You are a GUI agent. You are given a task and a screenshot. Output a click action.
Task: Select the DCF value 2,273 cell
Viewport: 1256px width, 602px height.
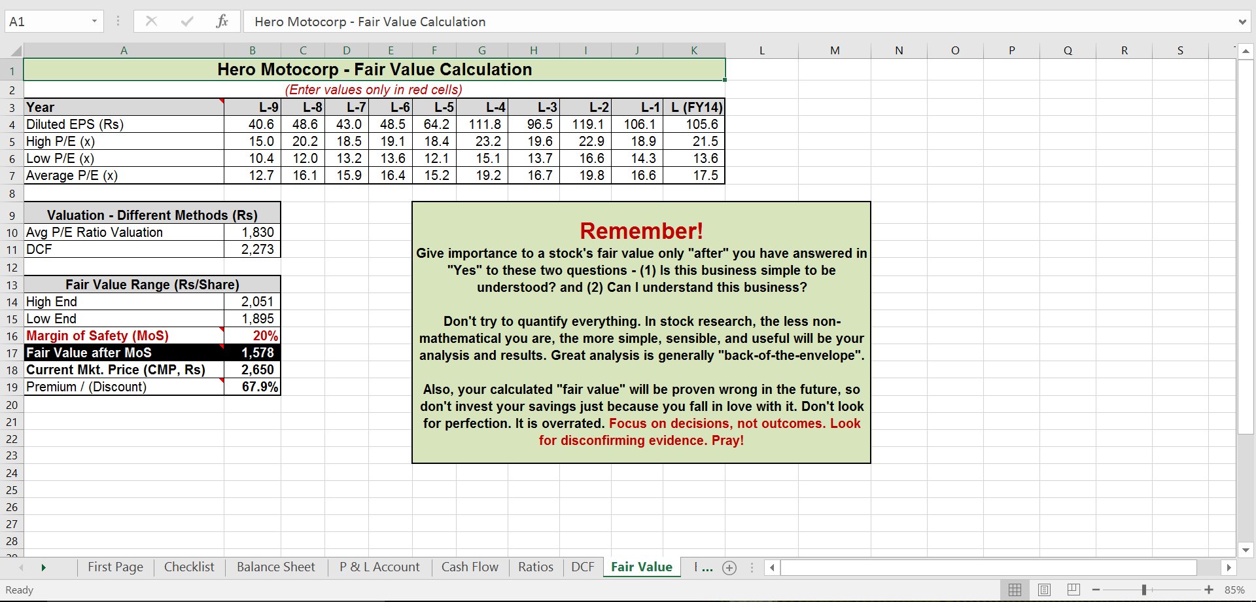coord(253,249)
